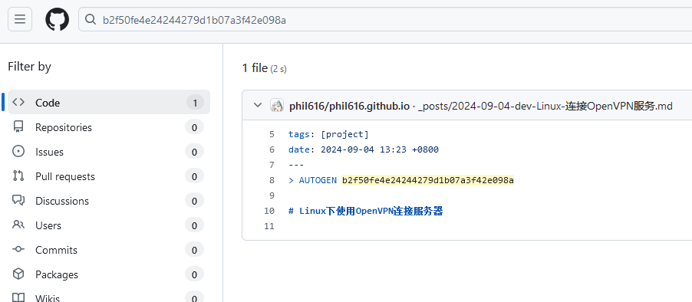Click the Code count badge showing 1
This screenshot has width=692, height=302.
[x=195, y=103]
